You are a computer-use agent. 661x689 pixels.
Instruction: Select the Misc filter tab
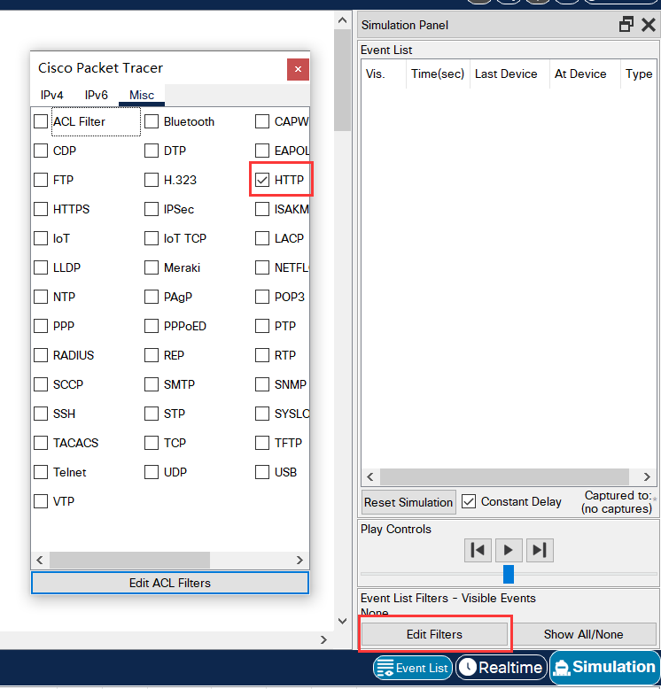[142, 95]
